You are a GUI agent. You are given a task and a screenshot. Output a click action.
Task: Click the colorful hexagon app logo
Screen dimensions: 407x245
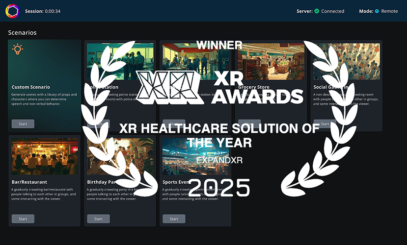tap(12, 11)
